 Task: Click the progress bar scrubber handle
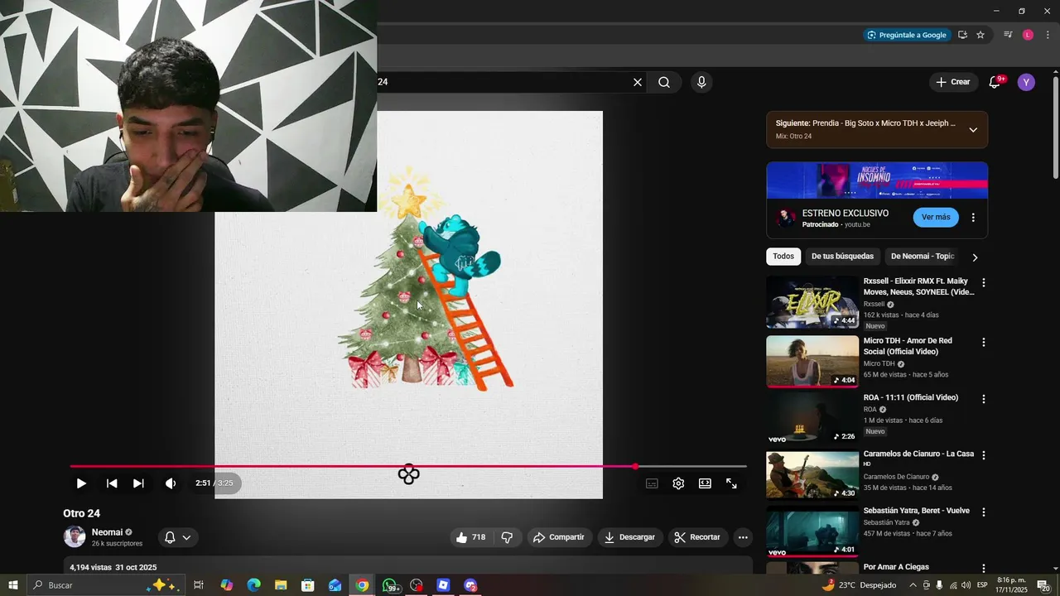[635, 466]
